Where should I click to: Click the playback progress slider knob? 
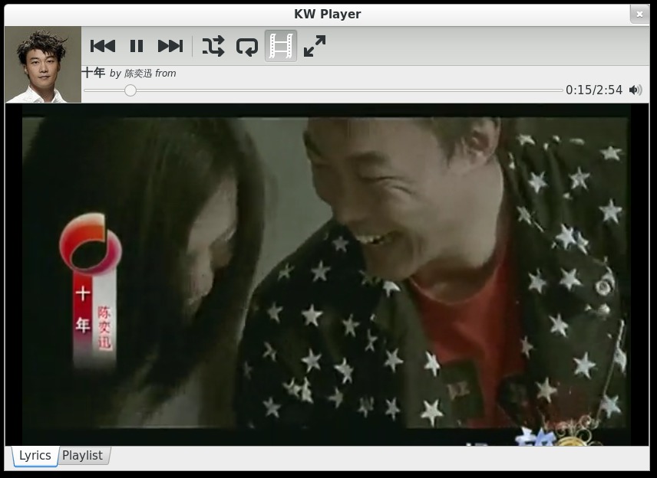[130, 90]
